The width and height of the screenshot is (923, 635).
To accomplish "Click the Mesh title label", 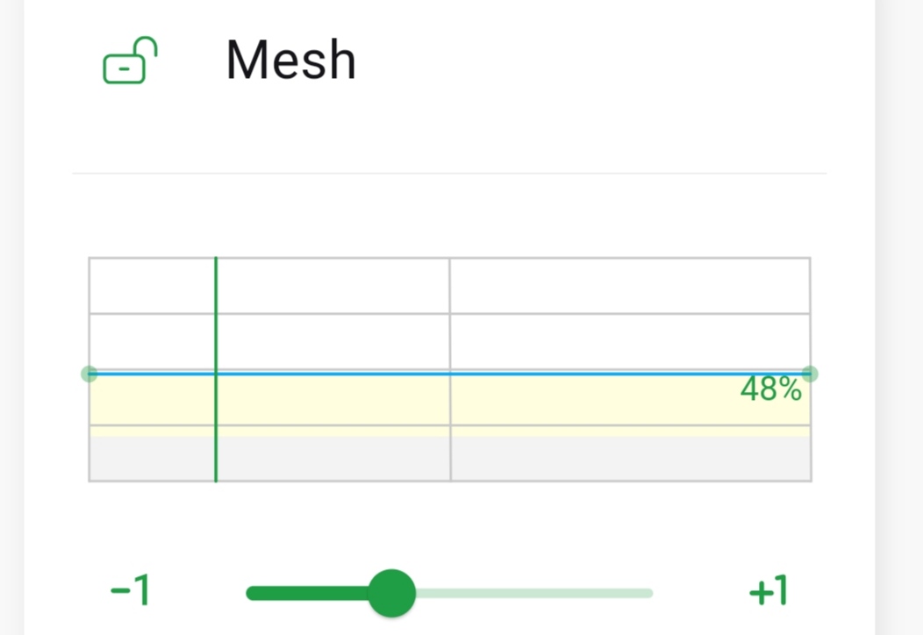I will coord(290,61).
